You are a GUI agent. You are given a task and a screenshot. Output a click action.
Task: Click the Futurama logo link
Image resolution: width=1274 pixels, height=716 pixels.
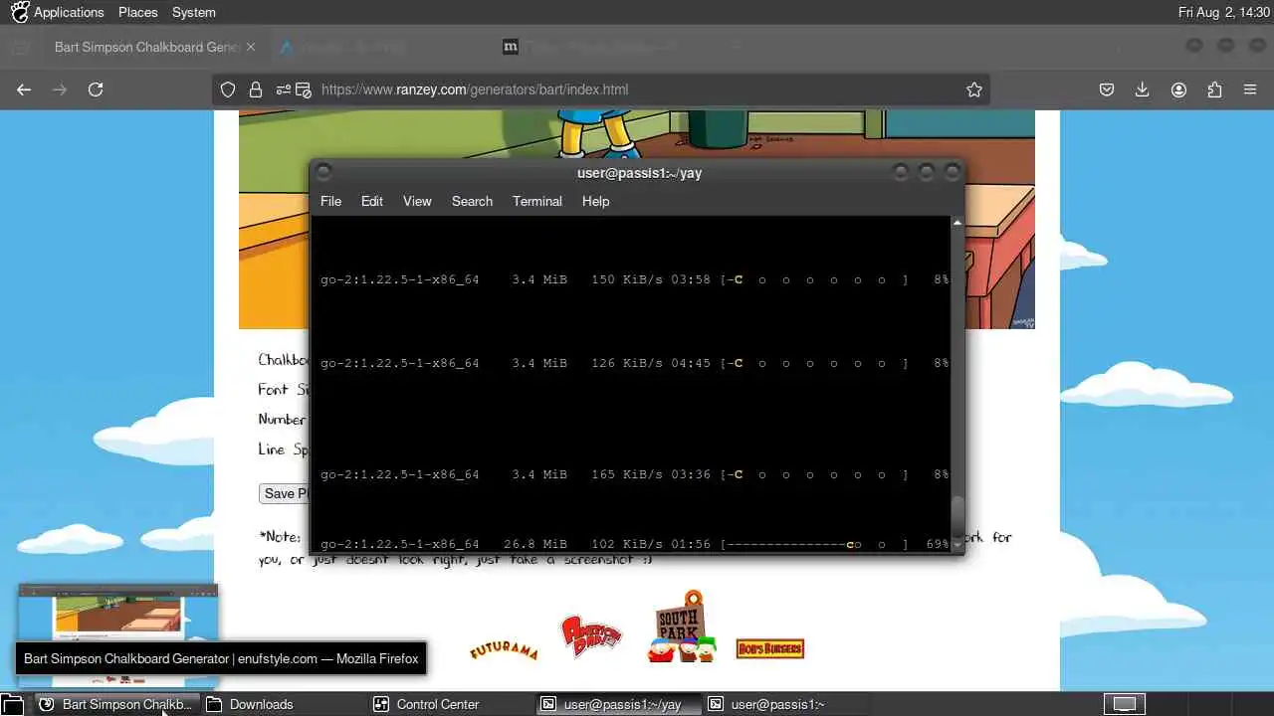504,650
